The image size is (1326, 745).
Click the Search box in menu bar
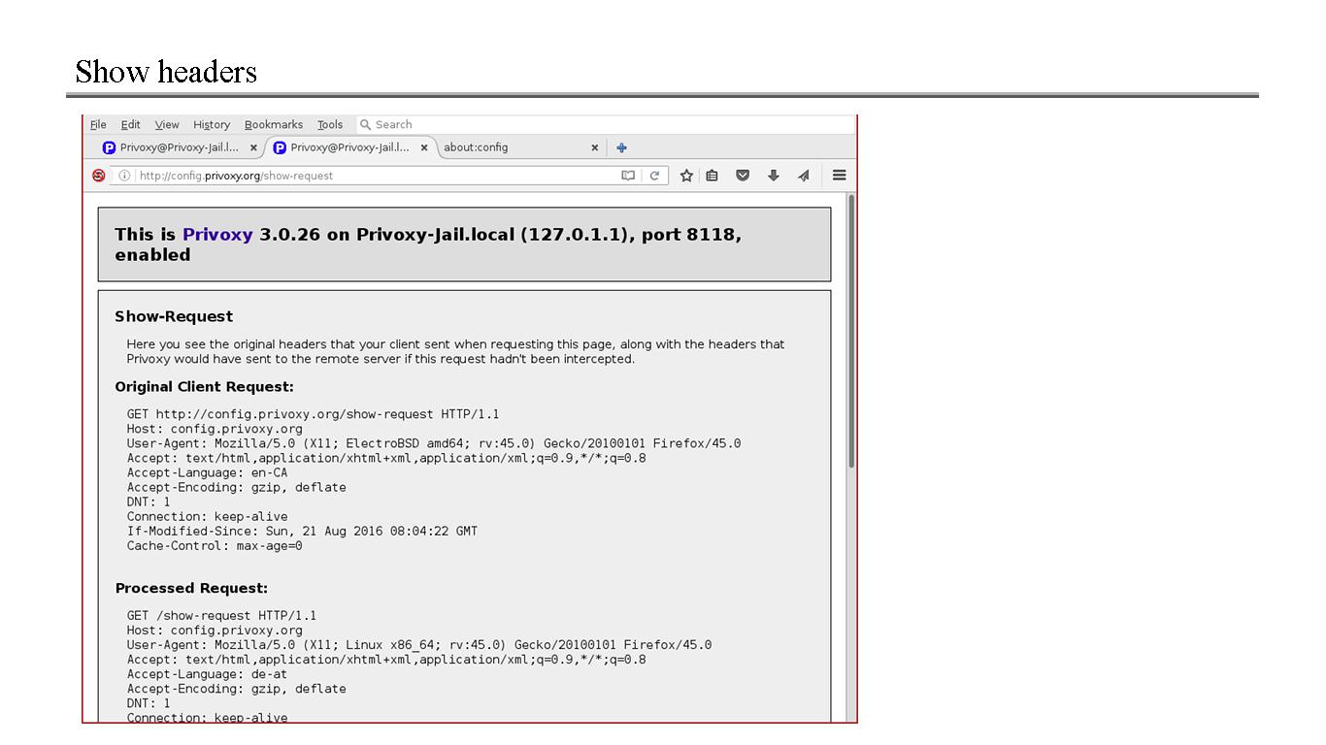[x=604, y=124]
